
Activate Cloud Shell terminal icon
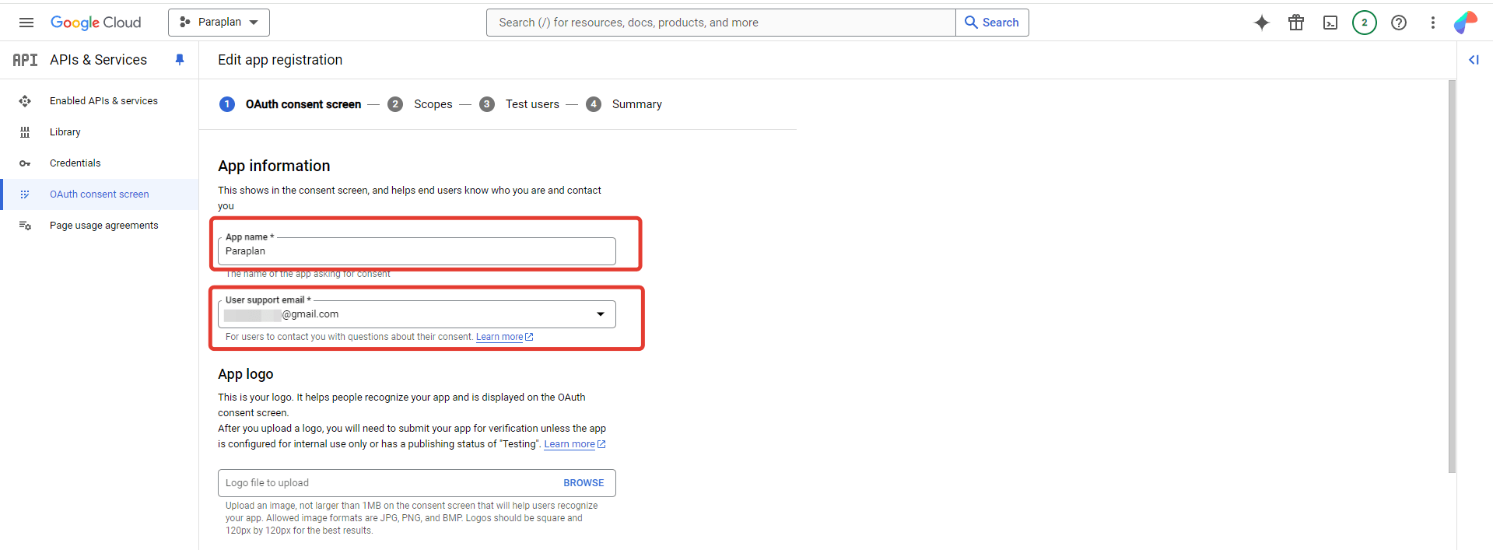[1330, 23]
